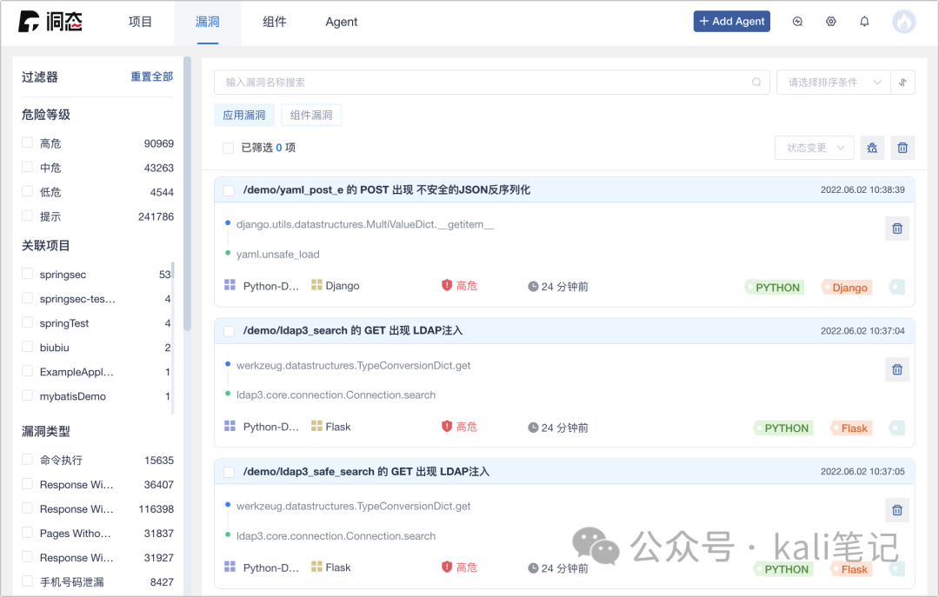The image size is (939, 597).
Task: Click the 洞态 logo
Action: coord(50,22)
